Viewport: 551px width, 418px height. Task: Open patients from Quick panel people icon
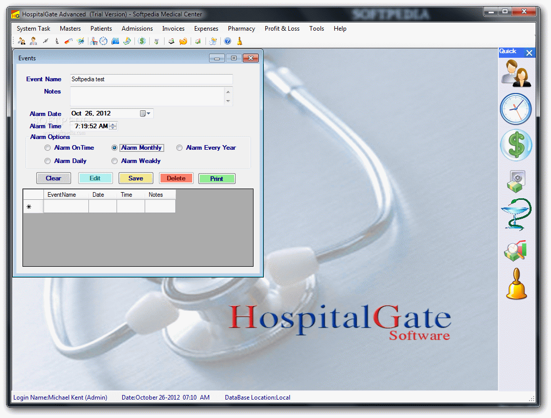516,73
